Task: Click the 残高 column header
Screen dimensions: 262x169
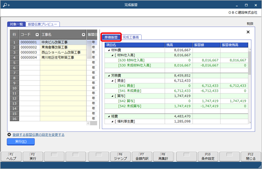Action: [x=179, y=45]
